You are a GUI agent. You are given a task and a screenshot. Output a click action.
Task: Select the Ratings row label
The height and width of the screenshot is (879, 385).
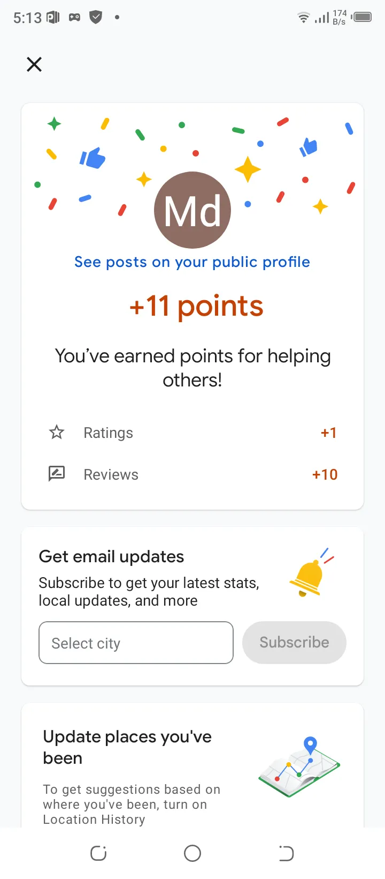tap(108, 433)
